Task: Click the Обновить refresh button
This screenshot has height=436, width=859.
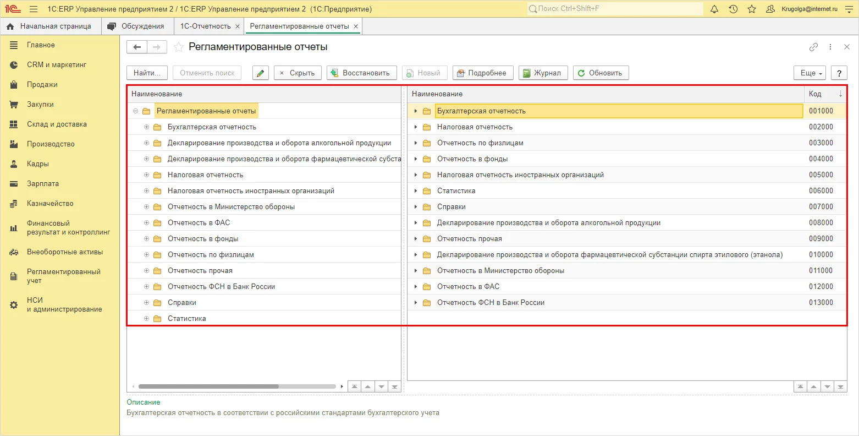Action: [x=601, y=73]
